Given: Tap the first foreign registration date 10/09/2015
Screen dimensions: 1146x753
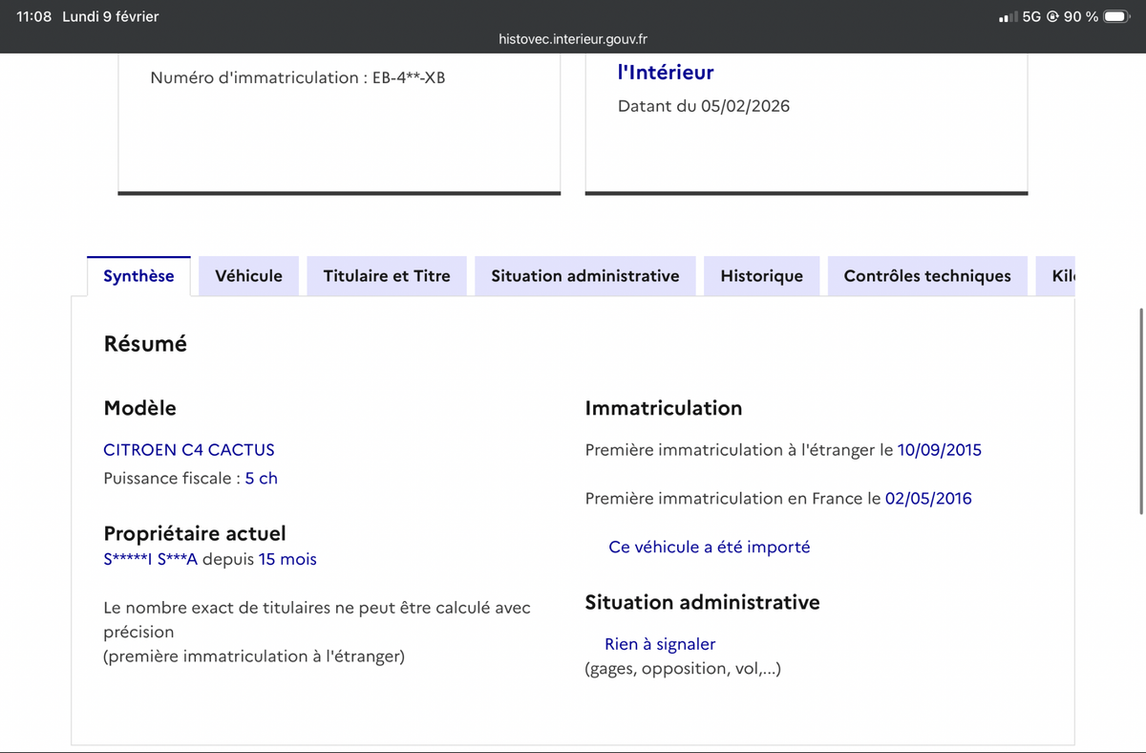Looking at the screenshot, I should pos(939,450).
